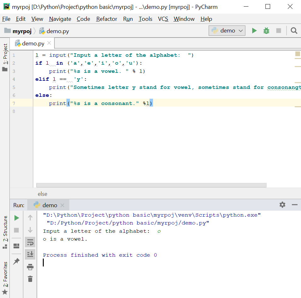
Task: Open the Navigate menu
Action: (60, 19)
